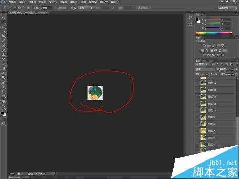This screenshot has height=179, width=239.
Task: Select the Eraser tool
Action: pyautogui.click(x=3, y=64)
